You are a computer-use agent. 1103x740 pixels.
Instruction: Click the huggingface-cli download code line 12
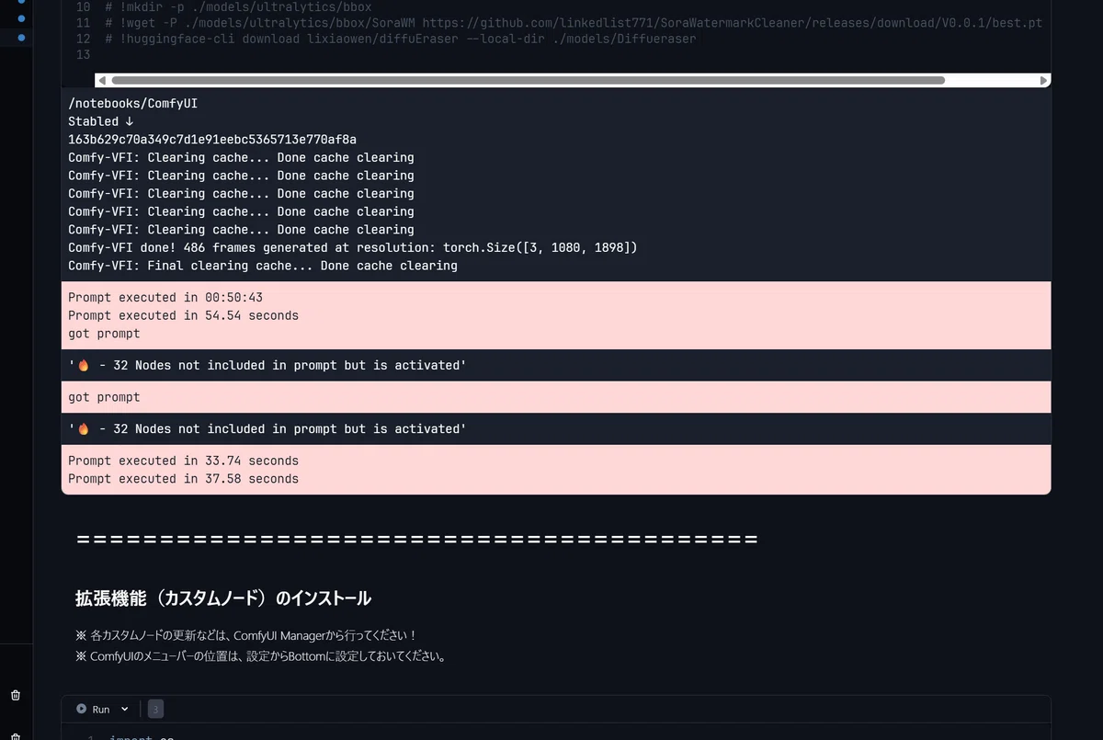tap(400, 39)
